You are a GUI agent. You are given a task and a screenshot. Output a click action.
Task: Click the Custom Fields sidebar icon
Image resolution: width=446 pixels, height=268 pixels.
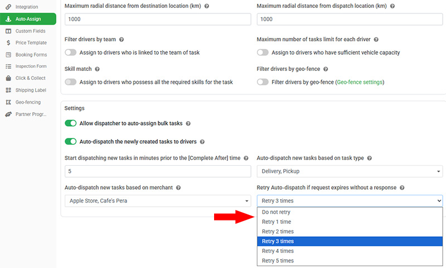pos(8,31)
